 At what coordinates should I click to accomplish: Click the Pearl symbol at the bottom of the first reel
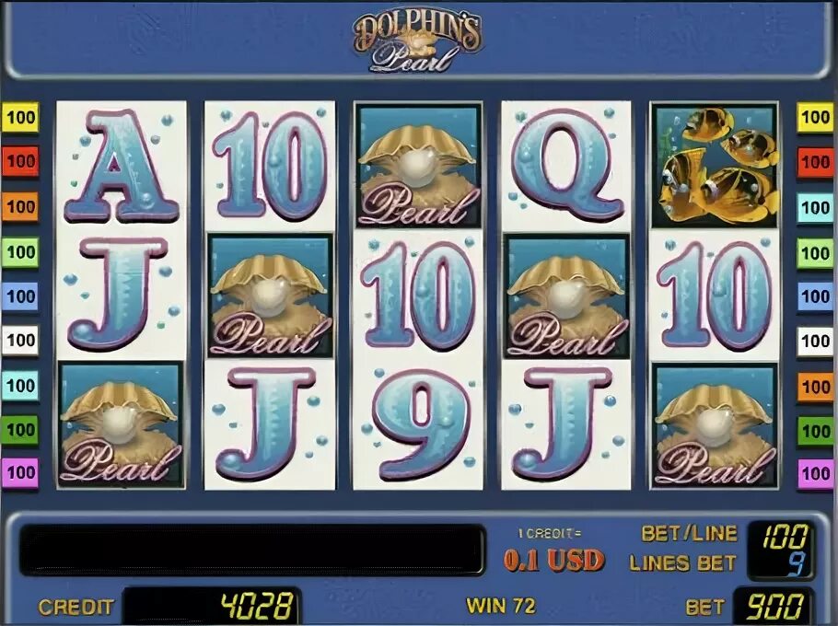coord(122,425)
